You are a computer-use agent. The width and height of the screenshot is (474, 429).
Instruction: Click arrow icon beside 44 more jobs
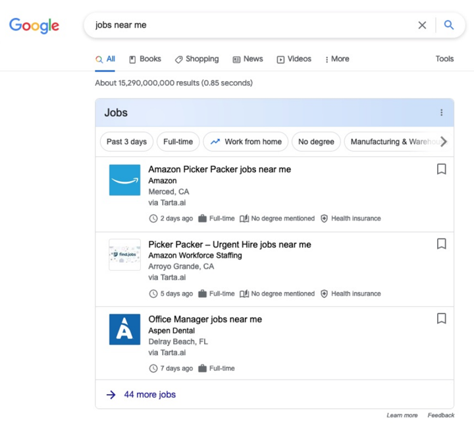(111, 395)
